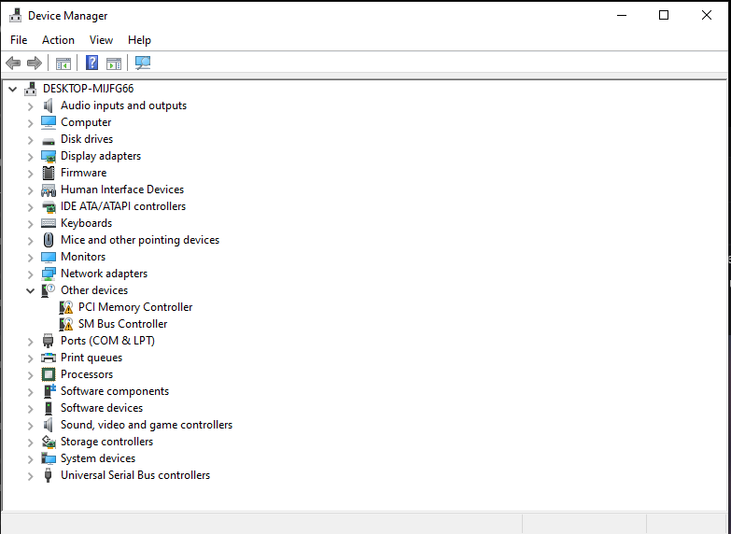
Task: Expand the Display adapters category
Action: coord(30,157)
